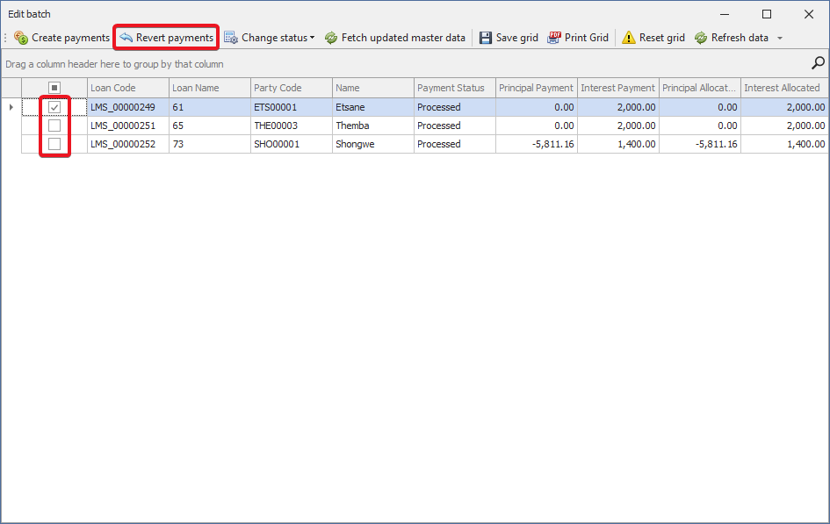Select the Themba name cell
Image resolution: width=830 pixels, height=524 pixels.
pos(372,126)
